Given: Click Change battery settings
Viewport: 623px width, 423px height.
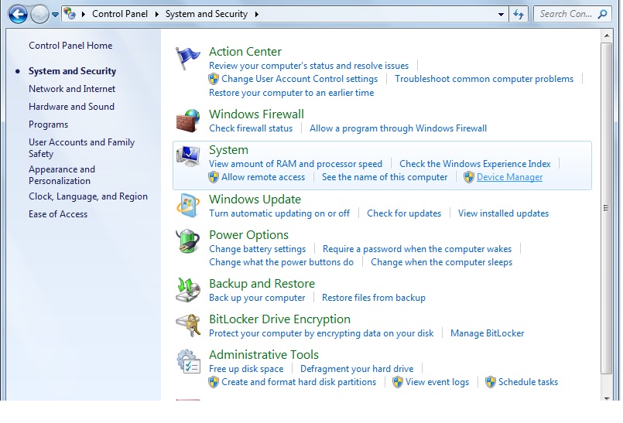Looking at the screenshot, I should coord(258,249).
